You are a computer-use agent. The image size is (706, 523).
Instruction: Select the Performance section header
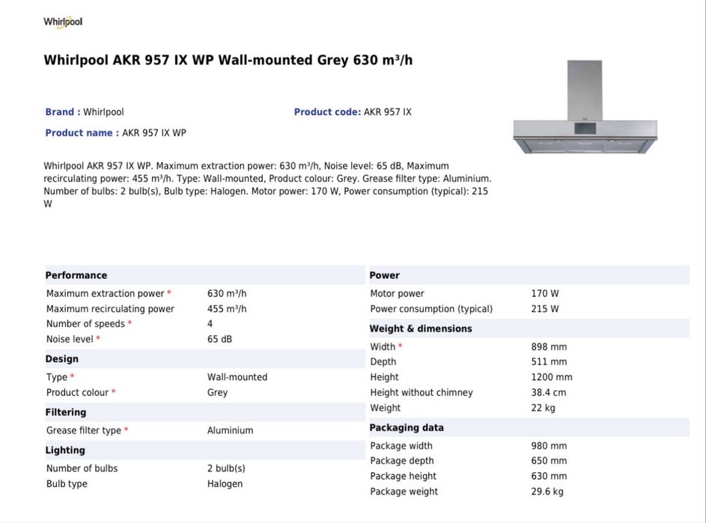pos(76,275)
